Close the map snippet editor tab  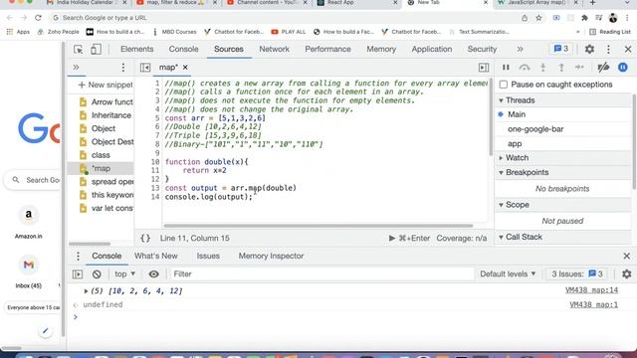click(185, 67)
